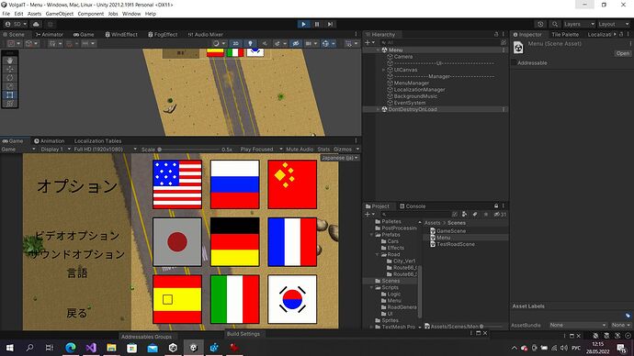Click search by label icon in Project panel
The width and height of the screenshot is (634, 356).
pos(475,215)
